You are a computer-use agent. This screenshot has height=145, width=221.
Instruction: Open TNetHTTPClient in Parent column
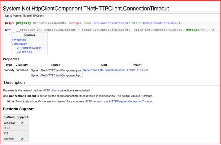[137, 70]
